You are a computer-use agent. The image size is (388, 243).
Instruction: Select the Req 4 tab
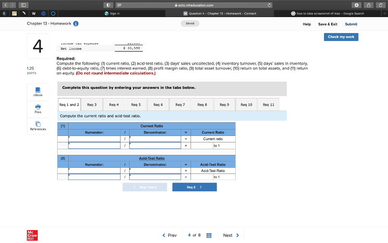pyautogui.click(x=114, y=105)
